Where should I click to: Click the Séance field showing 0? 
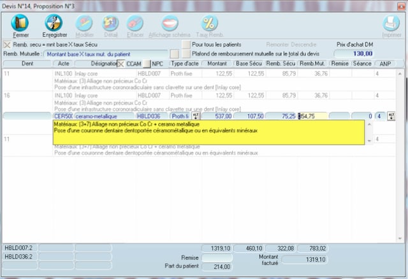362,116
